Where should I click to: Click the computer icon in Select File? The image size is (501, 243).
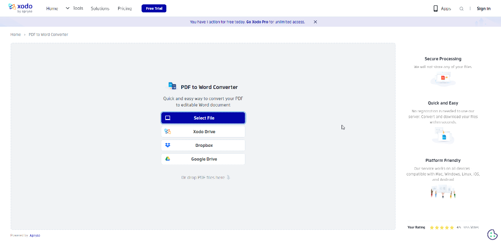[x=168, y=118]
